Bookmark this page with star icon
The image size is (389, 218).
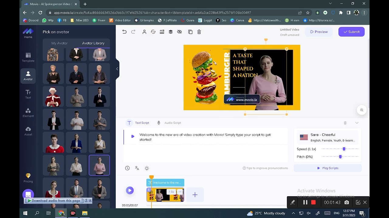point(308,13)
